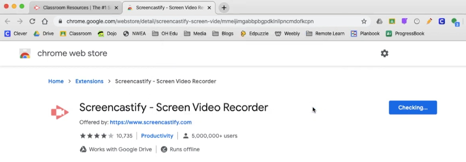The height and width of the screenshot is (162, 466).
Task: Click the address bar URL field
Action: (x=213, y=21)
